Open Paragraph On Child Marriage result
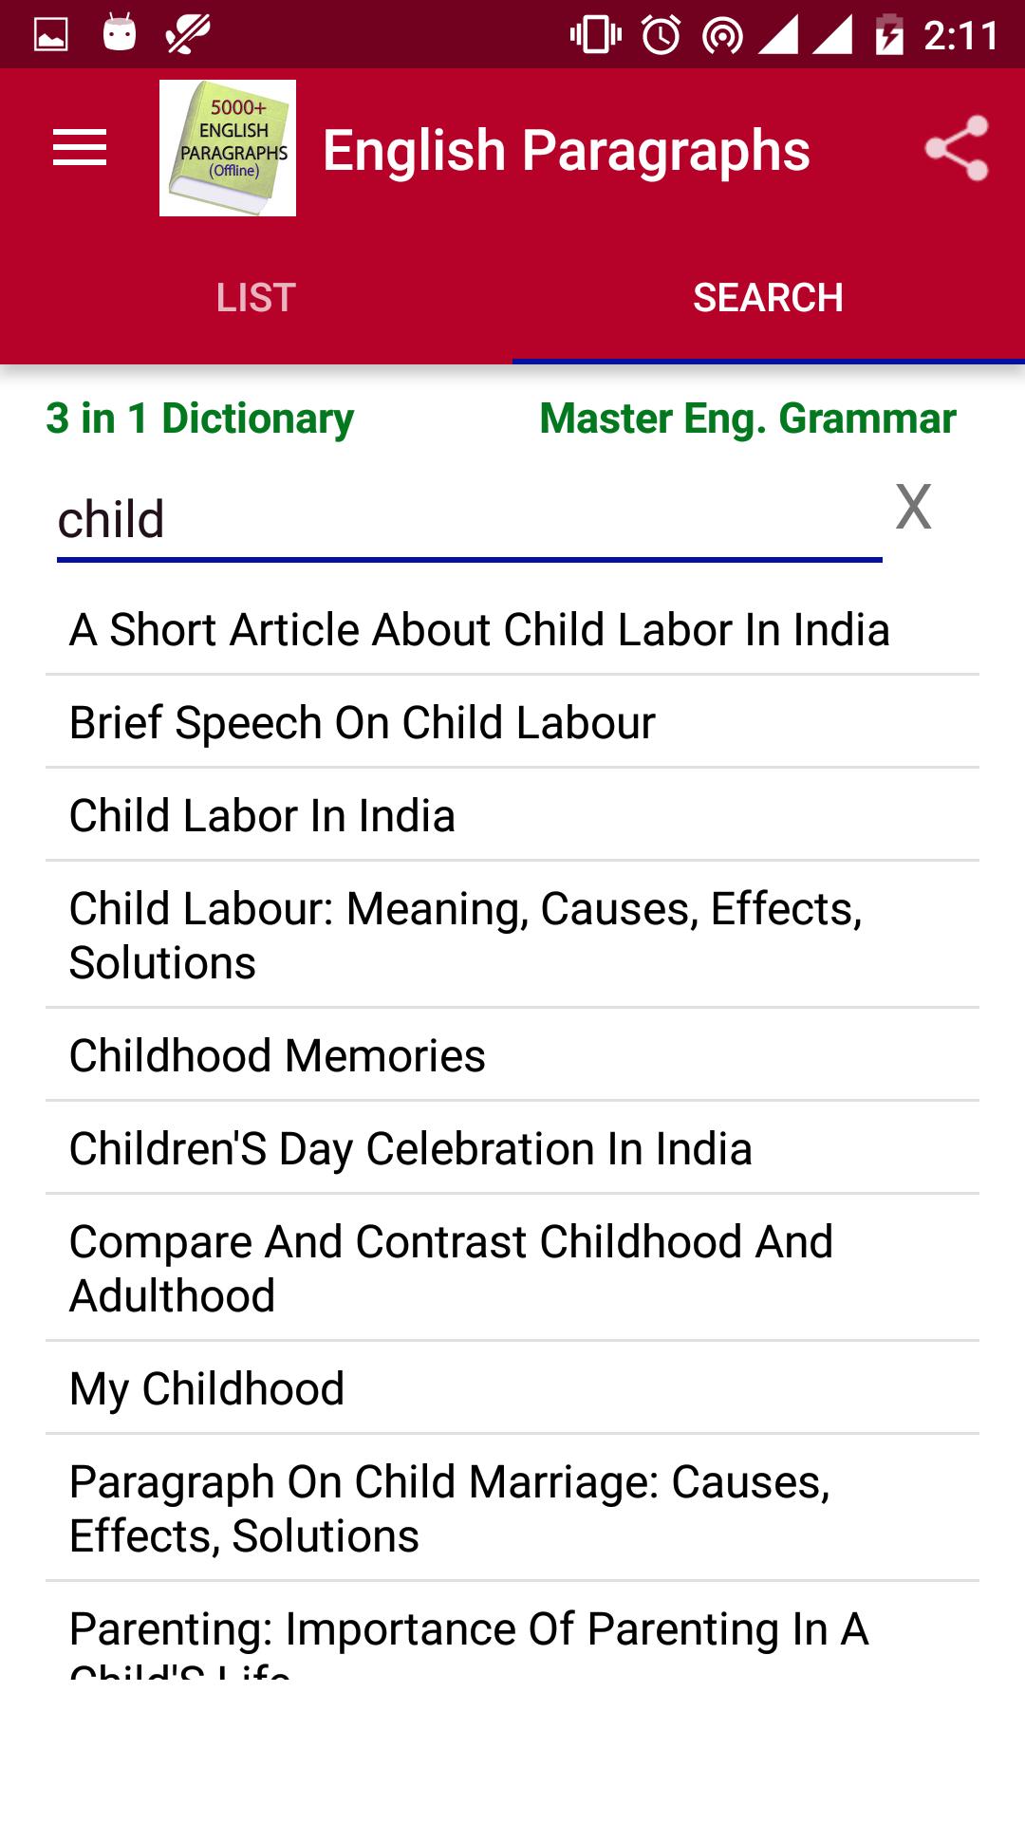This screenshot has height=1822, width=1025. [x=512, y=1508]
